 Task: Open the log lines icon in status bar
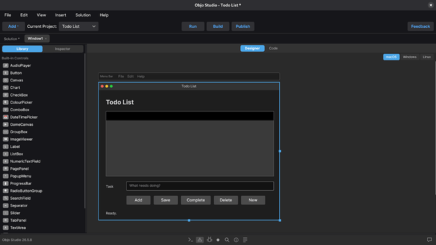(x=245, y=240)
